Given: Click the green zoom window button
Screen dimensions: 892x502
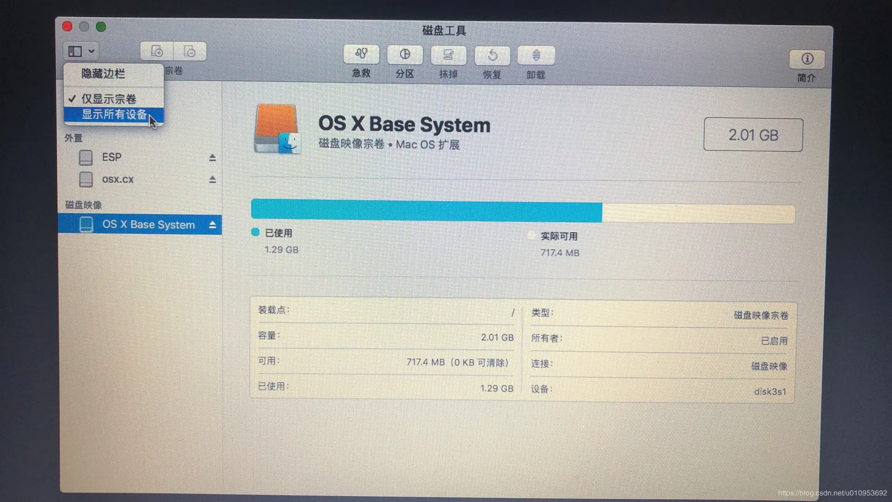Looking at the screenshot, I should pyautogui.click(x=101, y=27).
